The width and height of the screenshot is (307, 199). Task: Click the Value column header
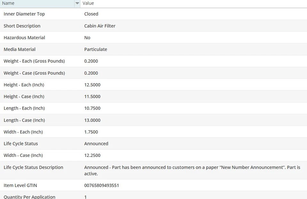pos(193,3)
